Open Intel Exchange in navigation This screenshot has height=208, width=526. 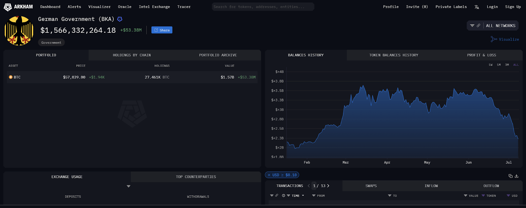click(x=154, y=7)
